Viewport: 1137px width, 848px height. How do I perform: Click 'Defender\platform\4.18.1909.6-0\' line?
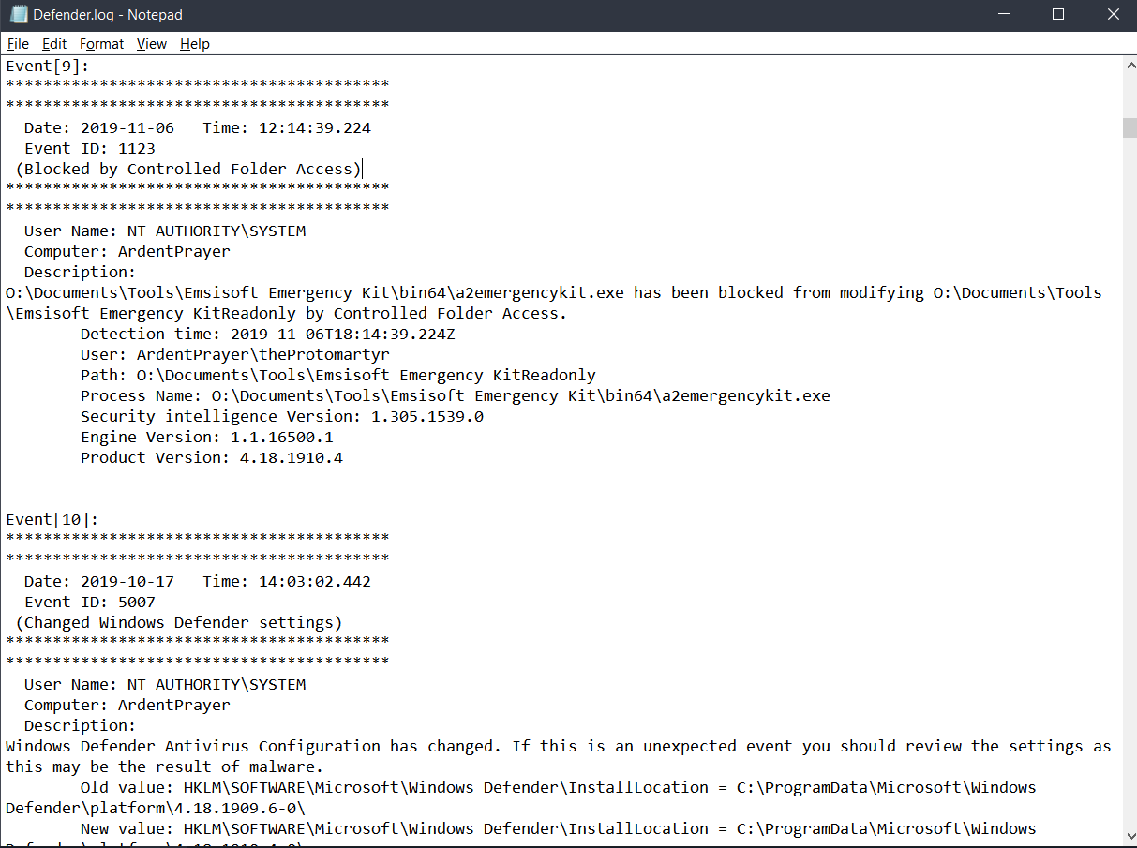156,808
